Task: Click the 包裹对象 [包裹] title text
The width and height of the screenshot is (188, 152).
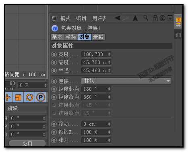Action: tap(81, 28)
